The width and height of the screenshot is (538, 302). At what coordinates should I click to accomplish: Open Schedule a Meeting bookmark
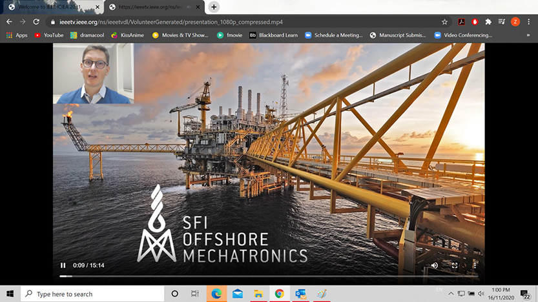[333, 35]
